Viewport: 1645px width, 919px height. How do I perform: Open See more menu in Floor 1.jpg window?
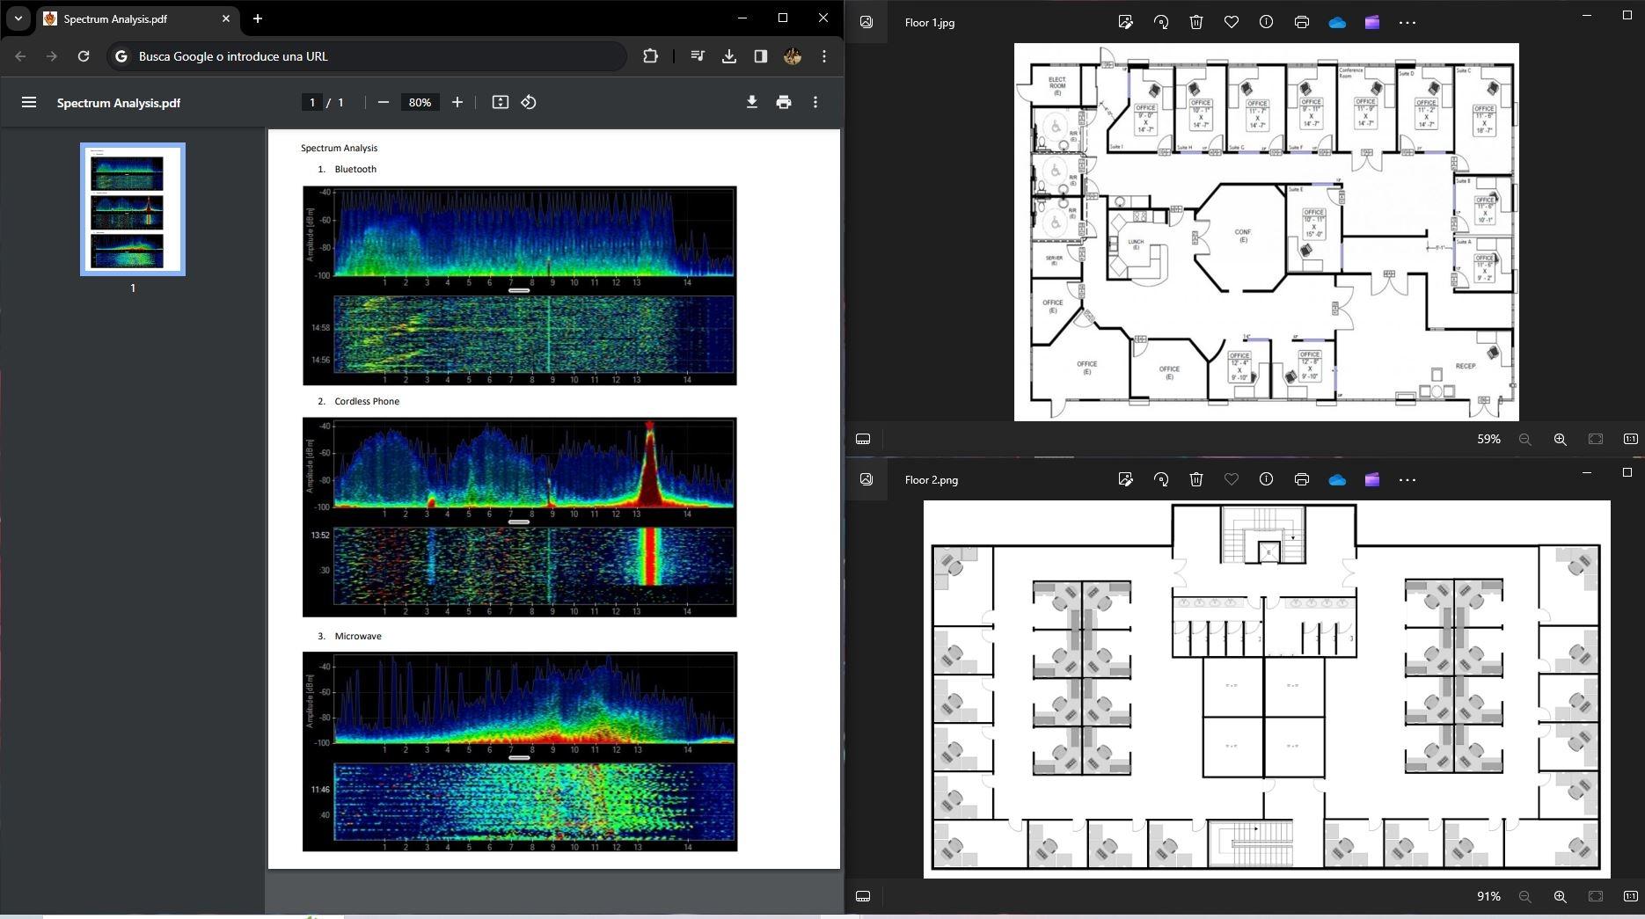tap(1407, 22)
